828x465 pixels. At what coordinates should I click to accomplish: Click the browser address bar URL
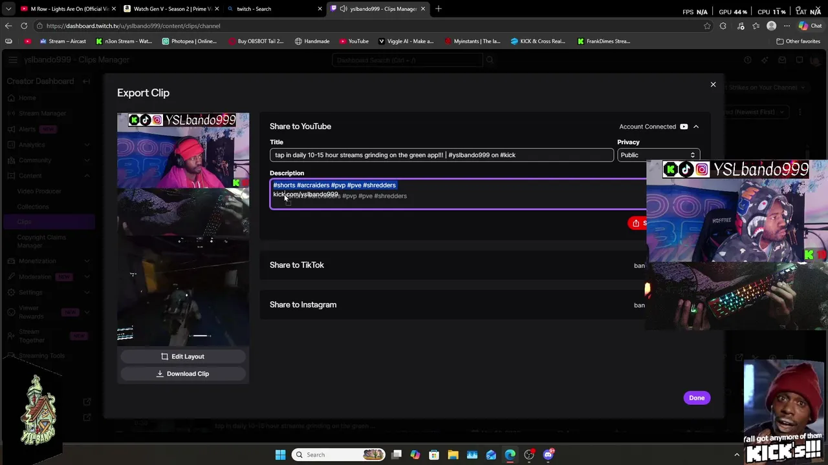(133, 26)
